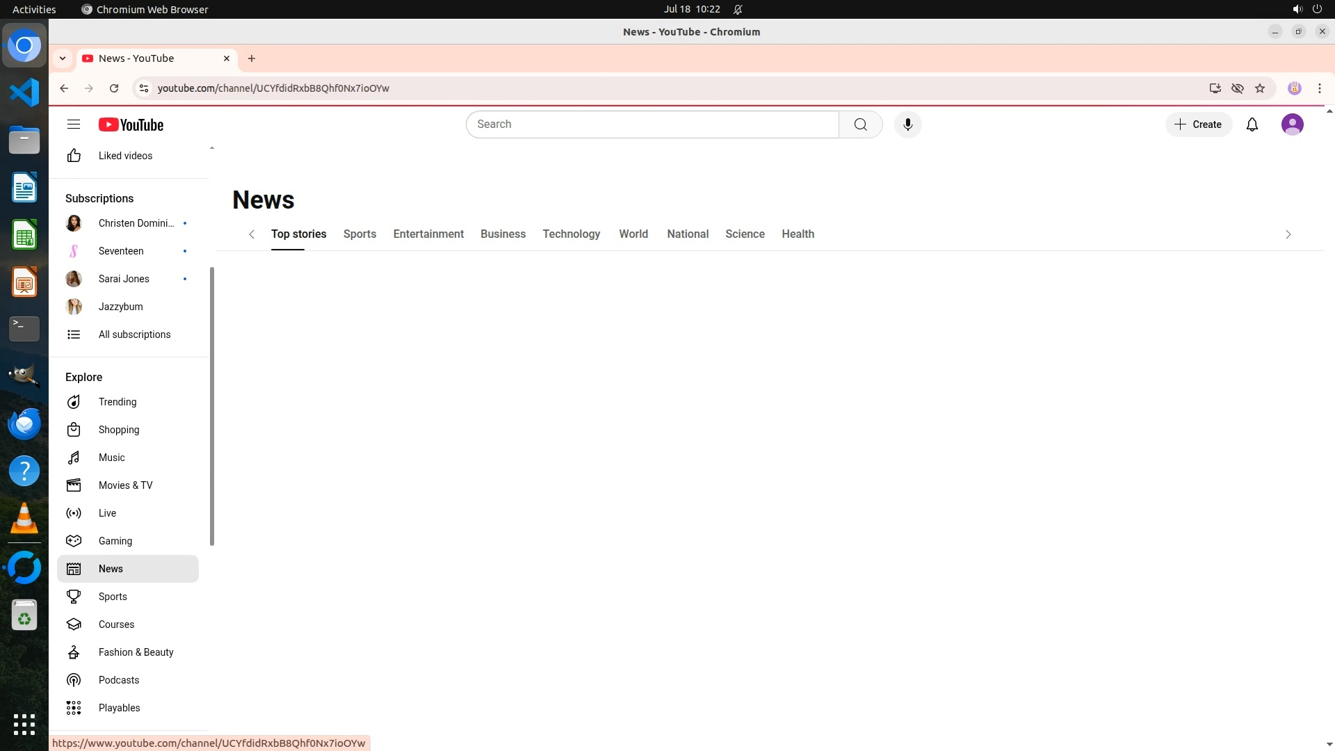1335x751 pixels.
Task: Switch to the Technology tab
Action: pyautogui.click(x=571, y=234)
